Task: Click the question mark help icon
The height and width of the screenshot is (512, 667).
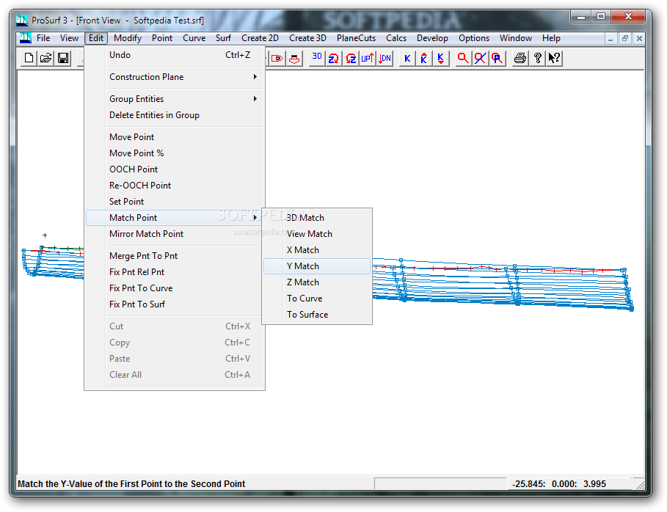Action: pyautogui.click(x=537, y=58)
